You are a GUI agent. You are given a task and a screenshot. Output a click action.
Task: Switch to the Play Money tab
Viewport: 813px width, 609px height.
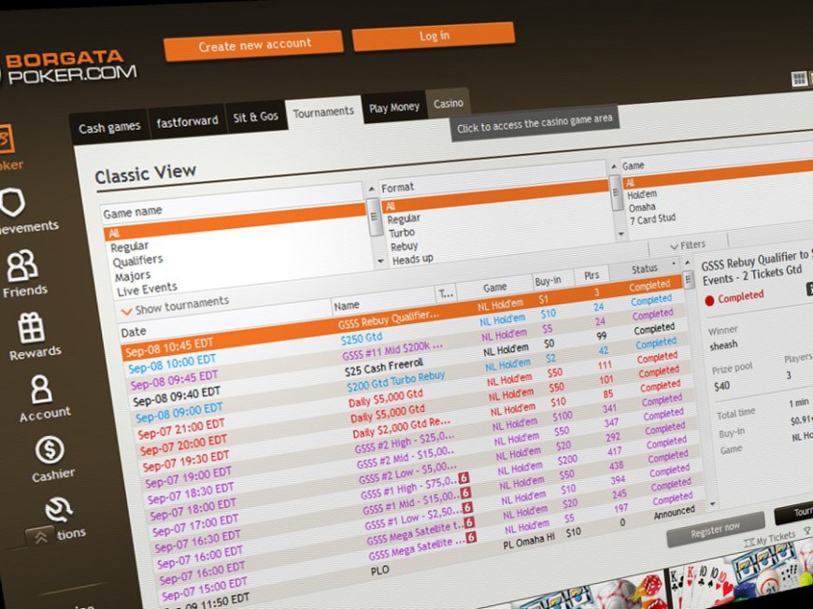[x=394, y=106]
